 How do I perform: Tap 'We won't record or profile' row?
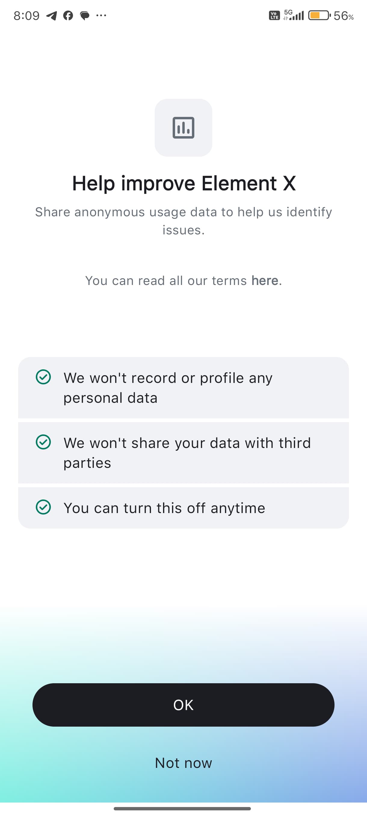[184, 388]
